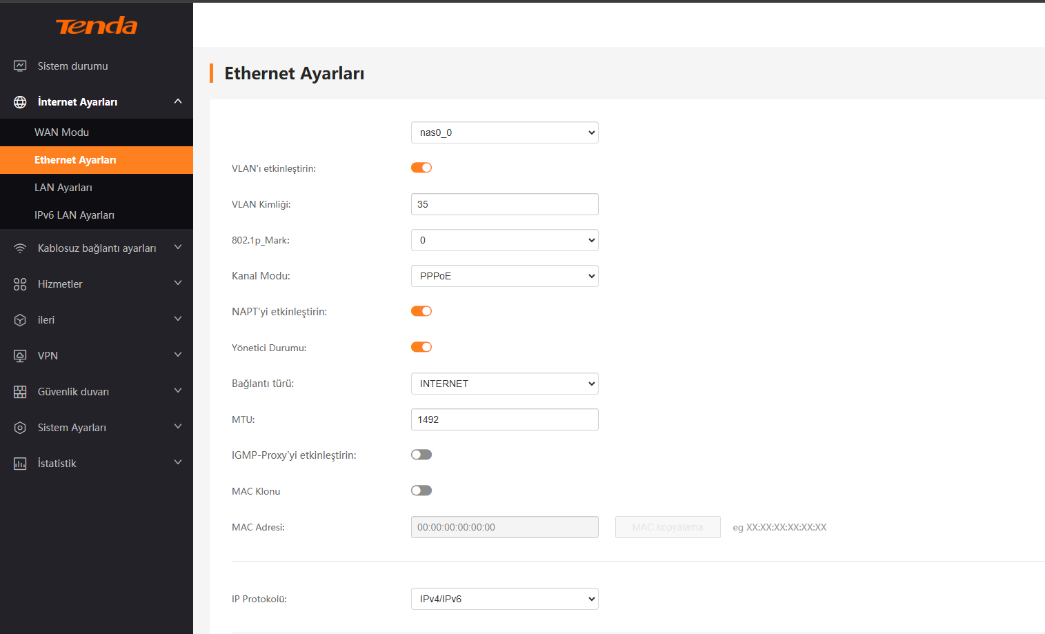This screenshot has width=1045, height=634.
Task: Click the Hizmetler grid icon
Action: coord(20,284)
